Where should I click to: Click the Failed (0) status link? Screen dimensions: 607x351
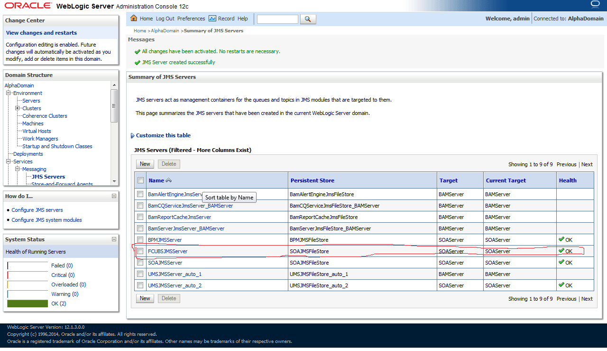[x=62, y=266]
